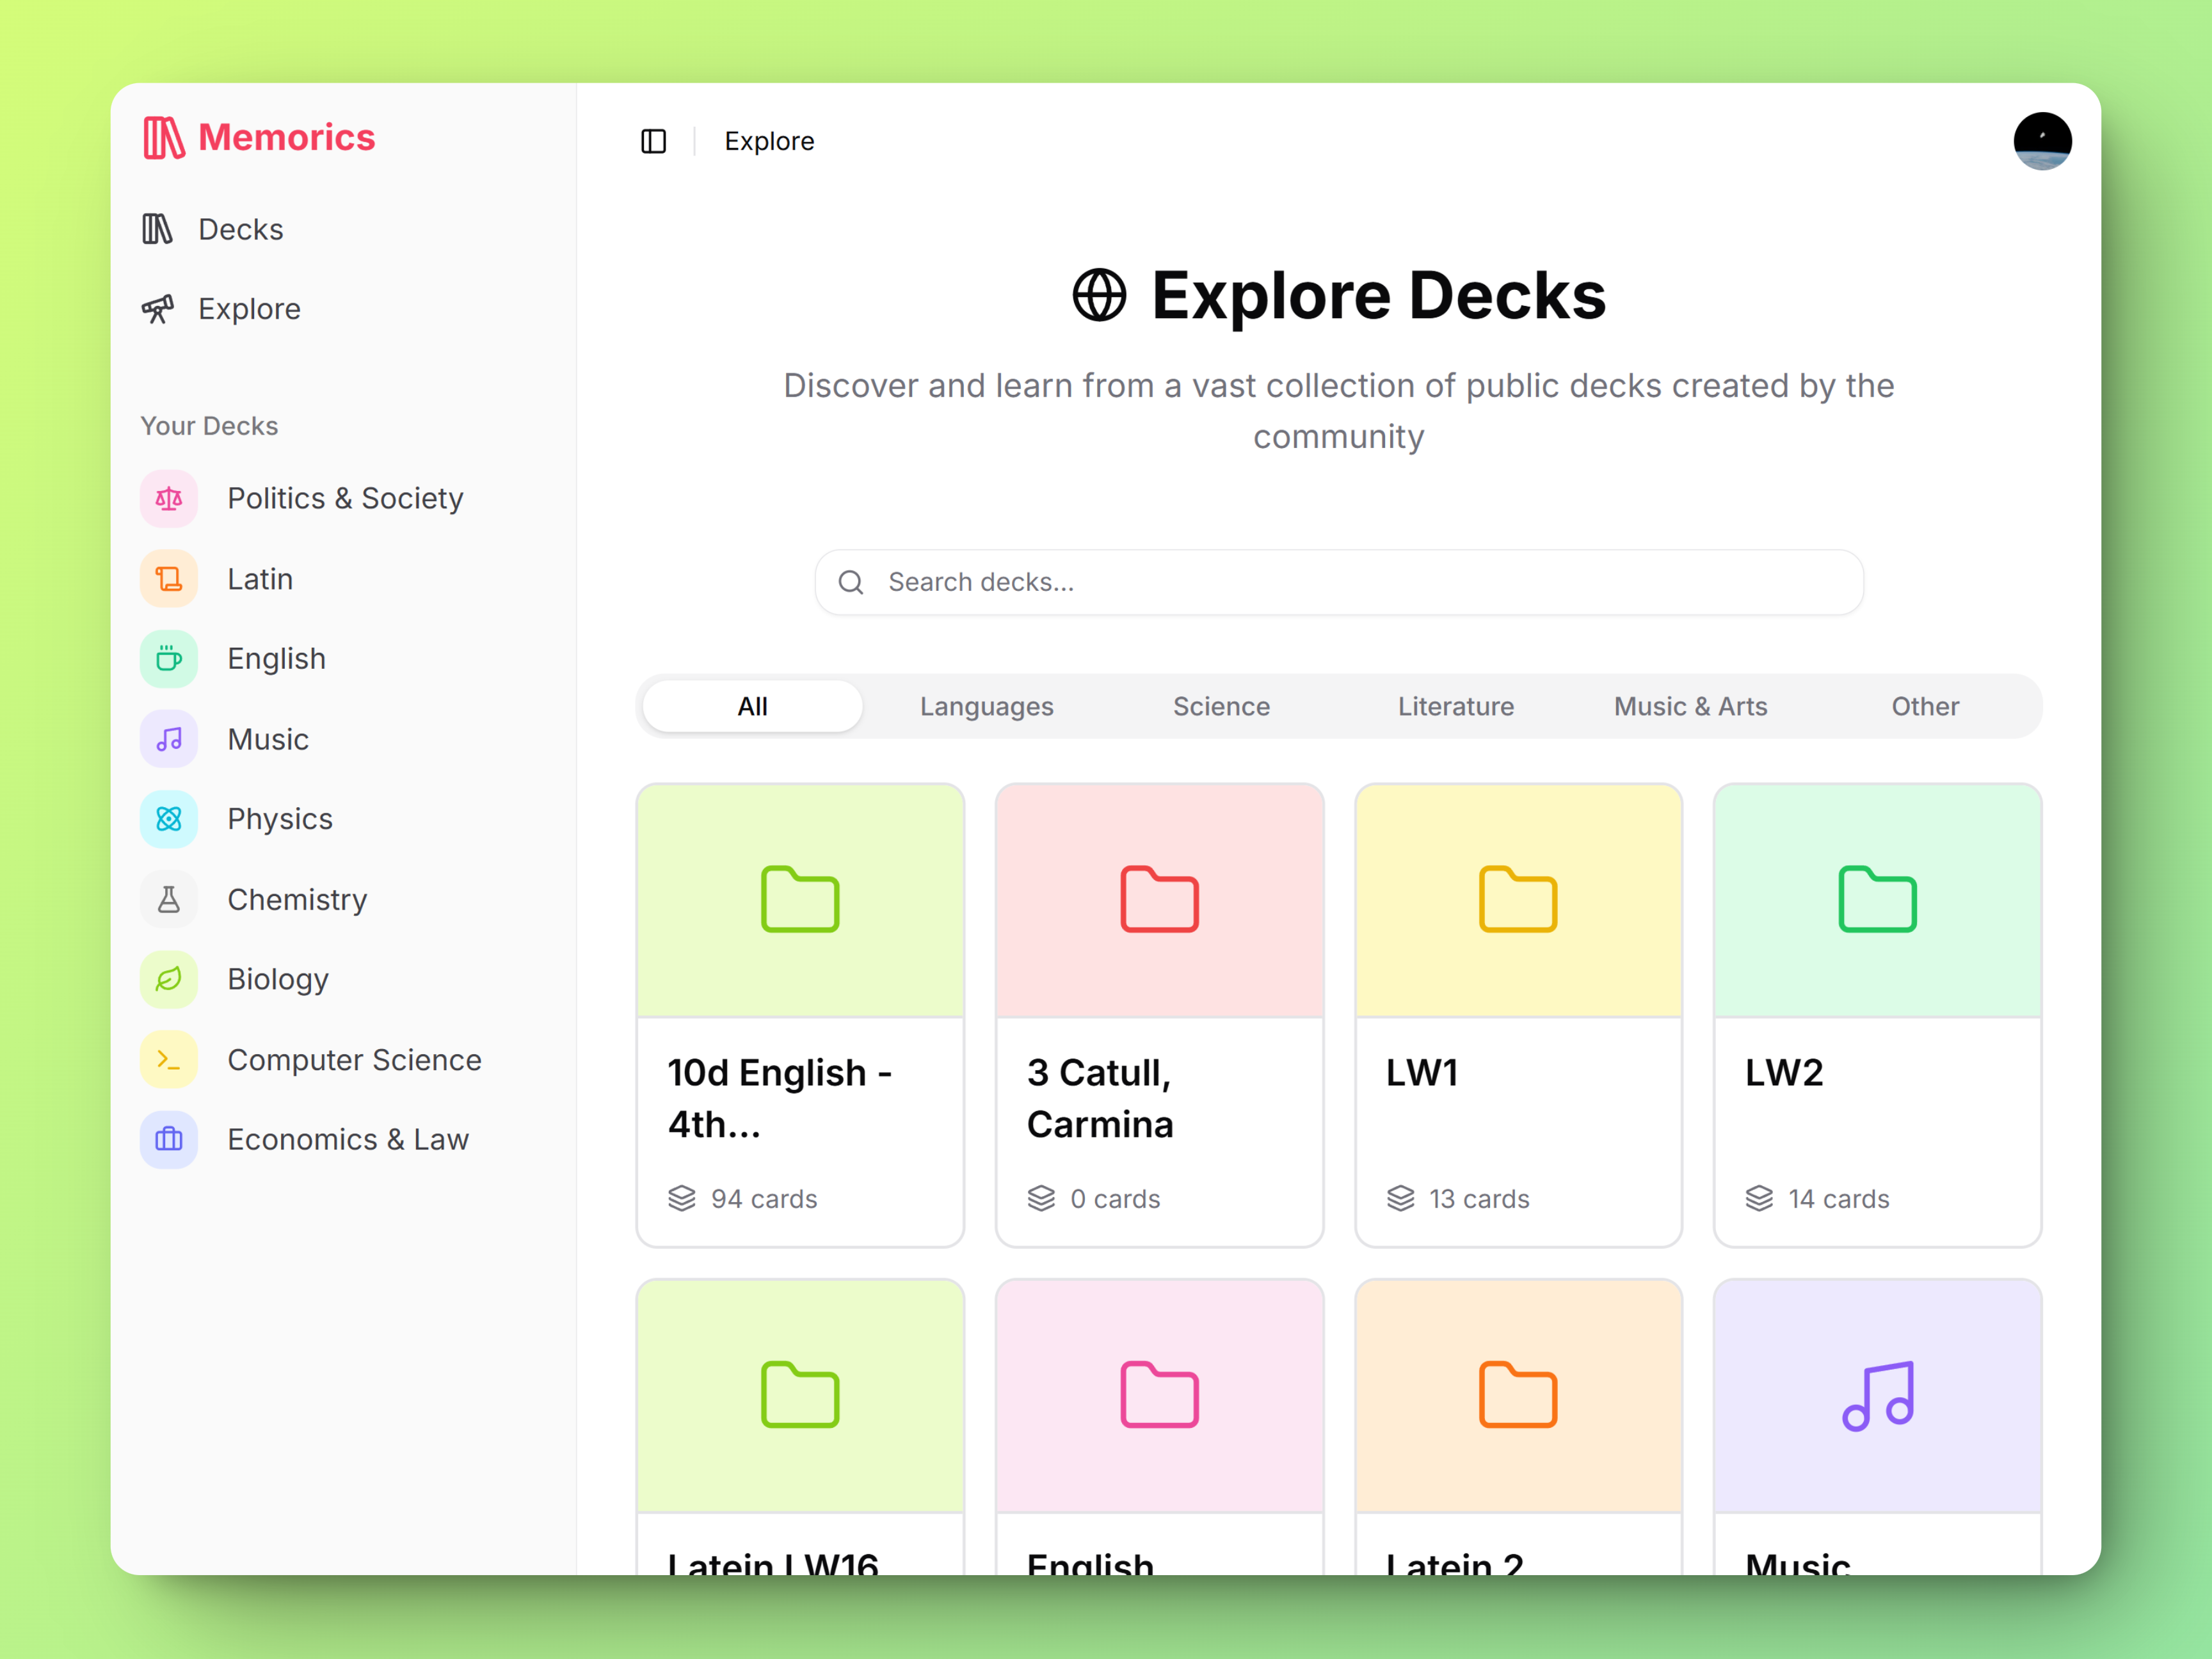2212x1659 pixels.
Task: Click the Search decks input field
Action: pos(1338,582)
